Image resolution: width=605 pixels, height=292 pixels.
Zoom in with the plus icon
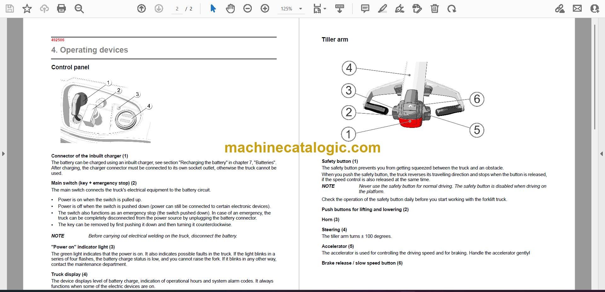(265, 9)
